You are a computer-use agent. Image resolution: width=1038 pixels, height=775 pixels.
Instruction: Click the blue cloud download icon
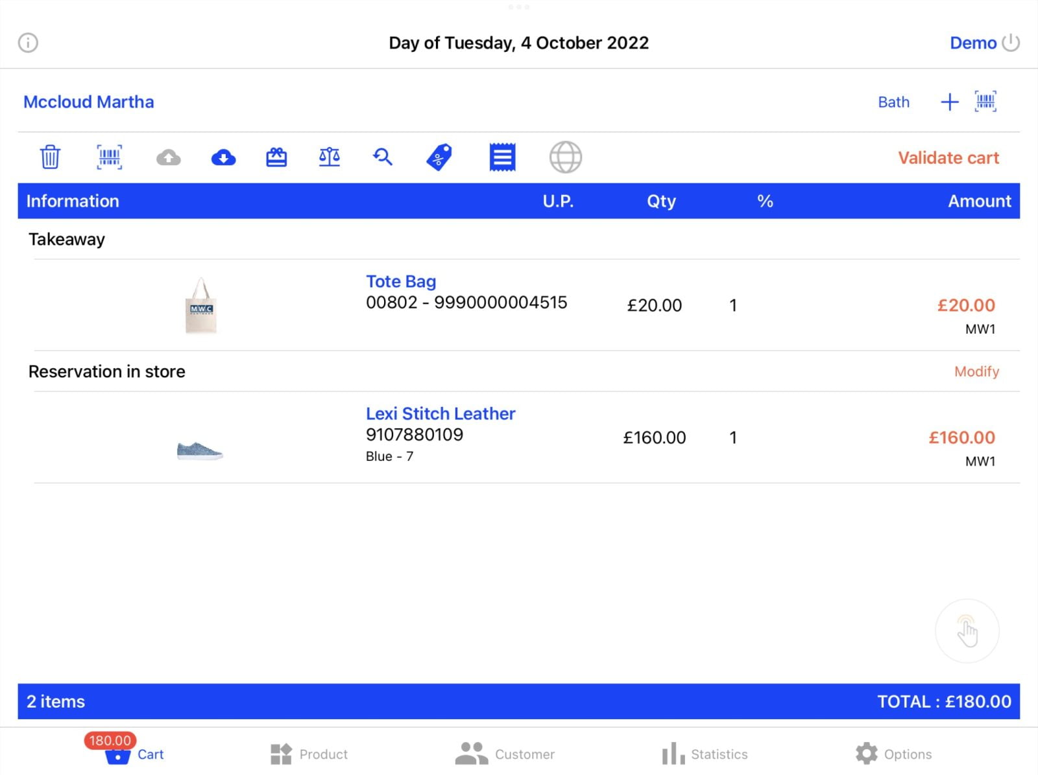click(223, 157)
